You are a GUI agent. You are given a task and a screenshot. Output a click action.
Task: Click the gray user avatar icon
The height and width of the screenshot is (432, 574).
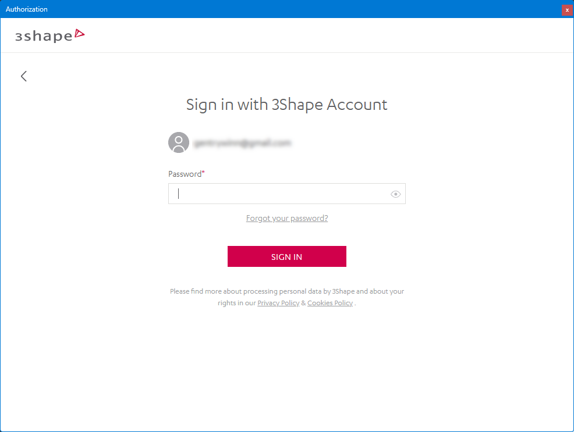pyautogui.click(x=179, y=142)
